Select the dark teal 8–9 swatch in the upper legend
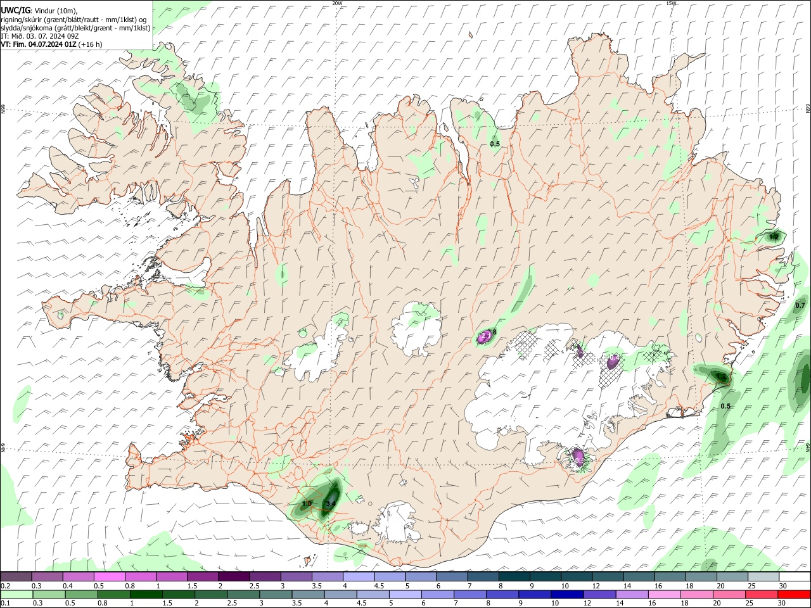 point(514,577)
